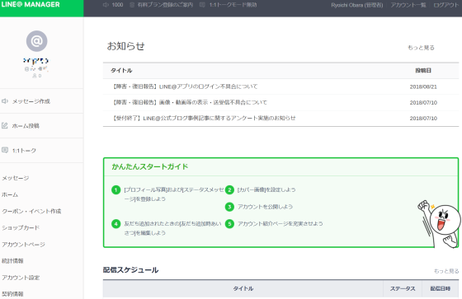Open 友だち追加時あいさつ guide step
The width and height of the screenshot is (462, 299).
coord(172,228)
